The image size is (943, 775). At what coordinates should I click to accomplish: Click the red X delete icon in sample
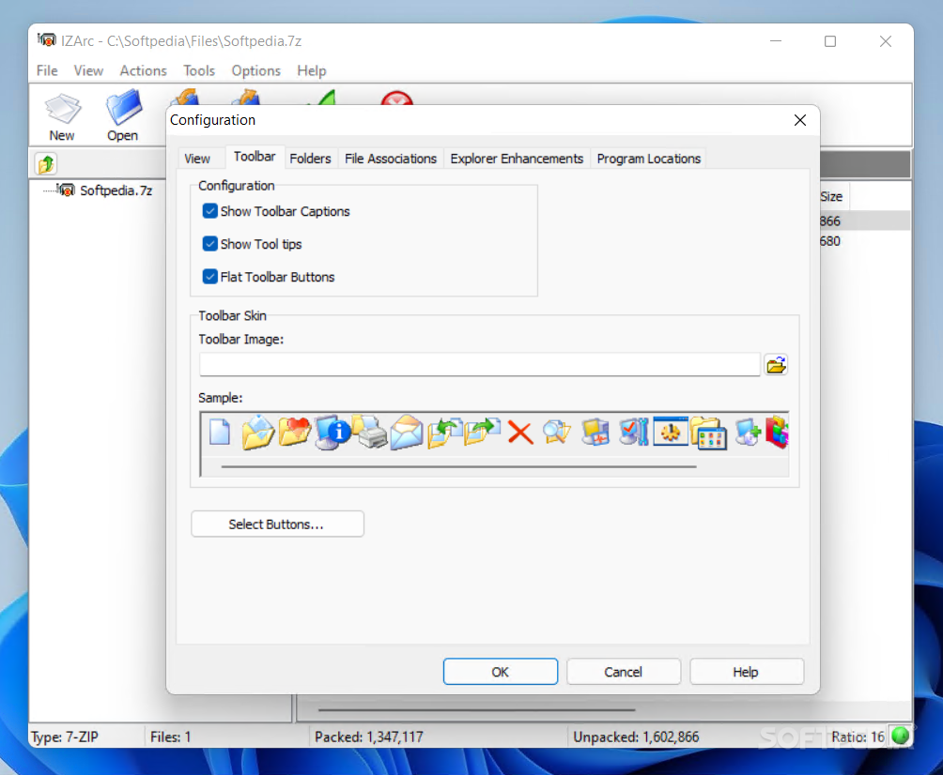coord(520,433)
